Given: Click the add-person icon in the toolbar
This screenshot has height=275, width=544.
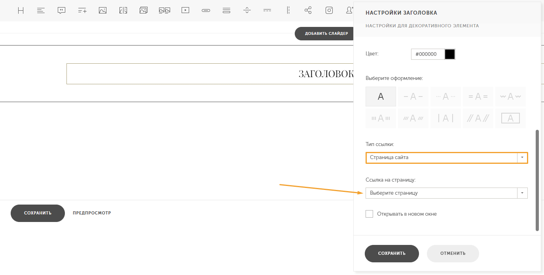Looking at the screenshot, I should click(349, 11).
